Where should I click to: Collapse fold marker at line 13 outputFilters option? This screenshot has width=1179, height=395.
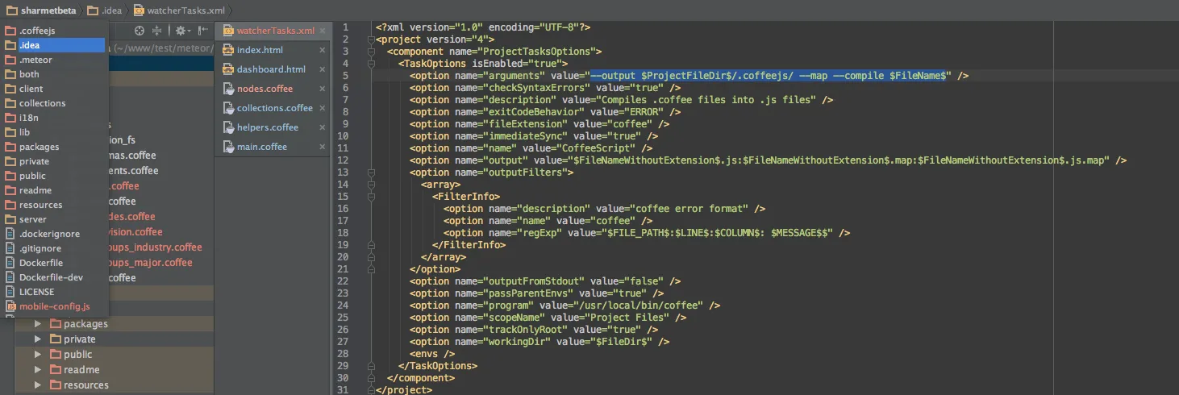pyautogui.click(x=370, y=173)
